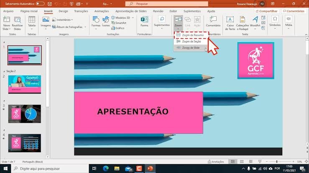The image size is (309, 173).
Task: Open the Mail app on taskbar
Action: coord(129,168)
